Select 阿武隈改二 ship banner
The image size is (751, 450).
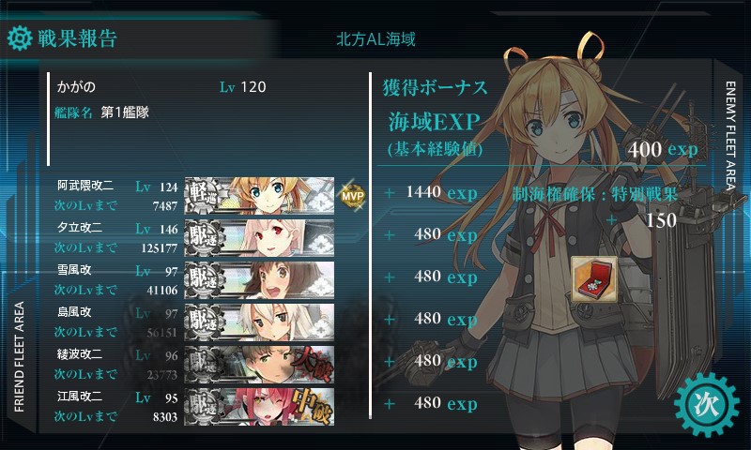(259, 195)
